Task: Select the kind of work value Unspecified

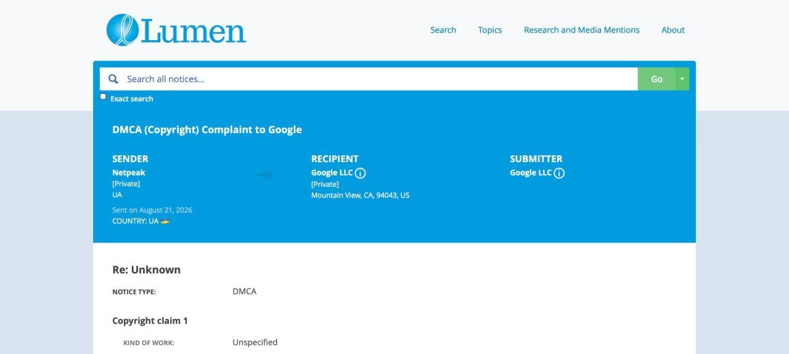Action: 255,342
